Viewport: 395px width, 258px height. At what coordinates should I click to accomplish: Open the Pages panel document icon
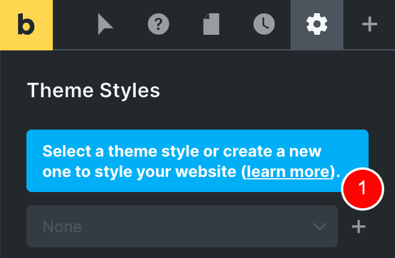pyautogui.click(x=211, y=24)
